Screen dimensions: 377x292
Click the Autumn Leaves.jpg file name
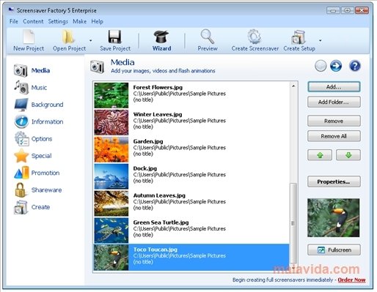point(159,195)
